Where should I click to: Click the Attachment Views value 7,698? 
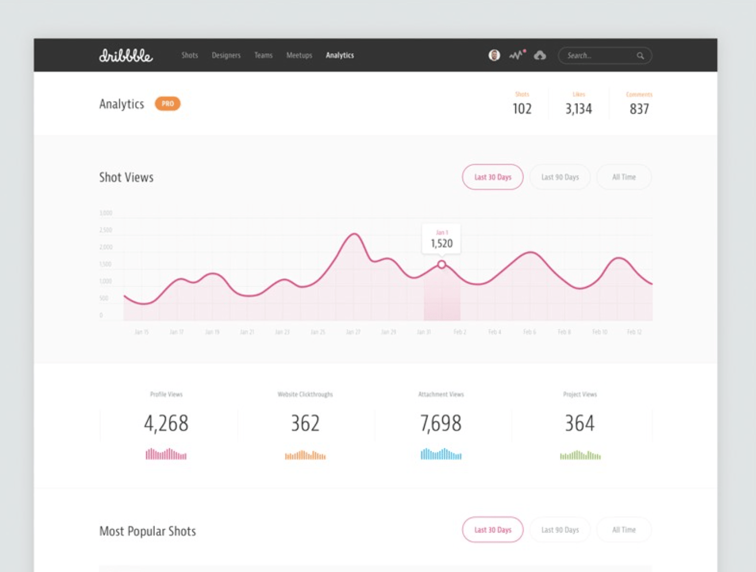tap(441, 423)
